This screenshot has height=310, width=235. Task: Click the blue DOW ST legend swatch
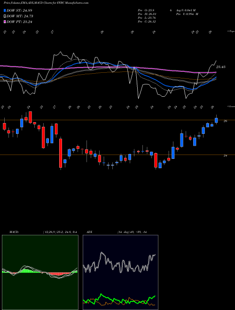5,10
